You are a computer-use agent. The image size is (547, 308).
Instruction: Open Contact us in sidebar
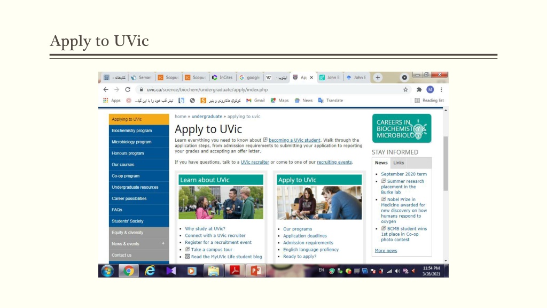tap(139, 255)
